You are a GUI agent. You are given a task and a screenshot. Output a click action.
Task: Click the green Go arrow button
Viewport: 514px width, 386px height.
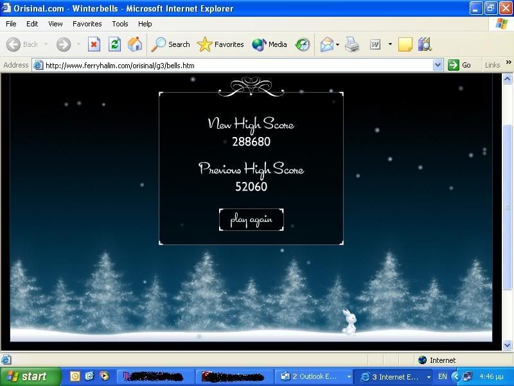click(x=454, y=65)
